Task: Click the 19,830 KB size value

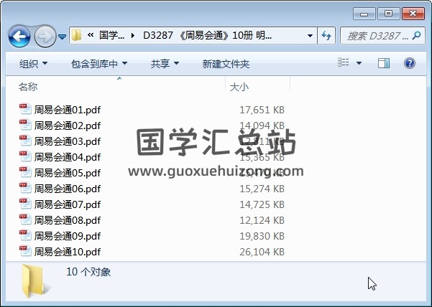Action: coord(262,236)
